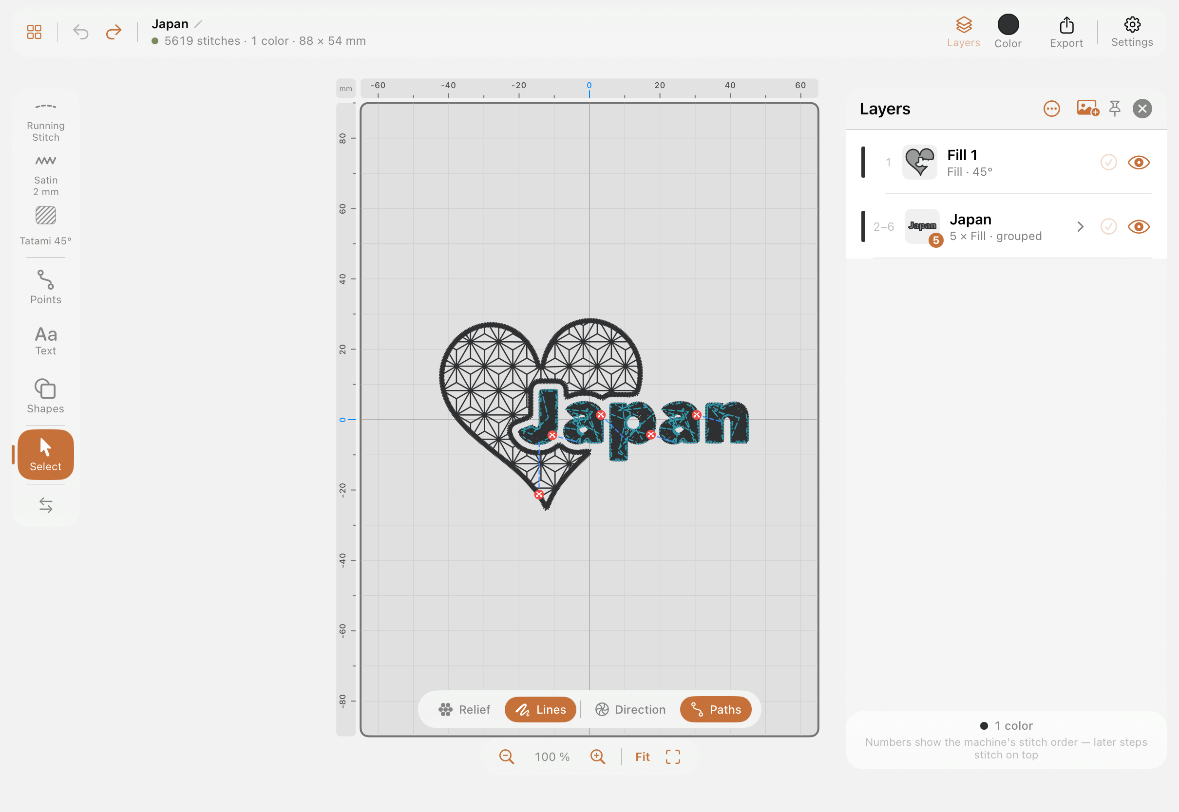Open the Export share menu

coord(1066,32)
